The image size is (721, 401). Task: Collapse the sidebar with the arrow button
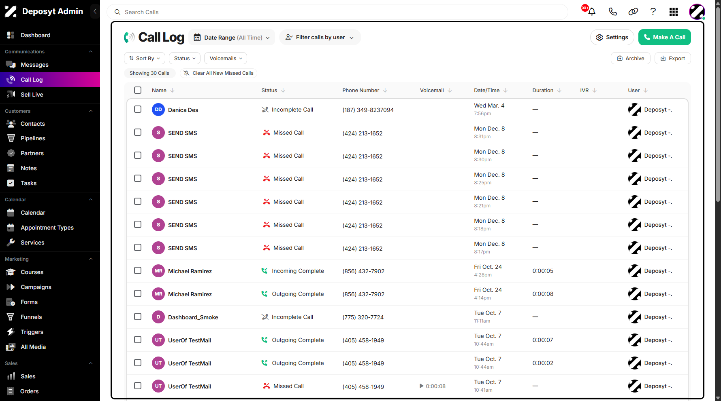(95, 11)
